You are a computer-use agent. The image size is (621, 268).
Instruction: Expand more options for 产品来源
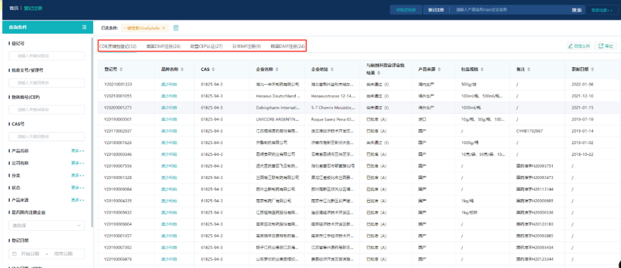tap(78, 200)
